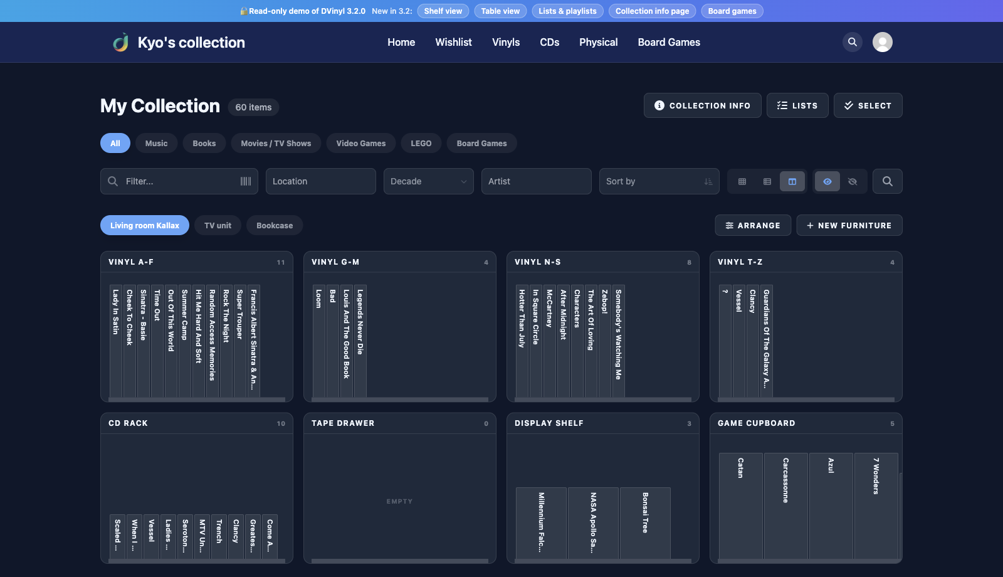
Task: Switch to grid view layout
Action: [742, 181]
